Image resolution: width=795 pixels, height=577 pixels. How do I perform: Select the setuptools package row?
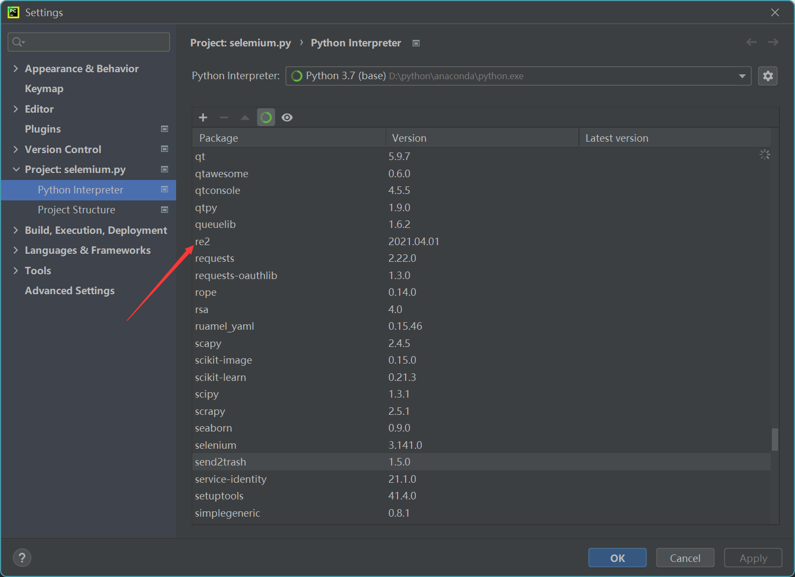click(482, 496)
